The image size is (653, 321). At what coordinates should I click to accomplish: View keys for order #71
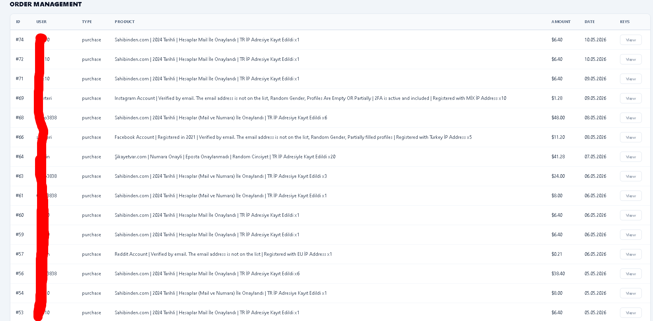[631, 79]
